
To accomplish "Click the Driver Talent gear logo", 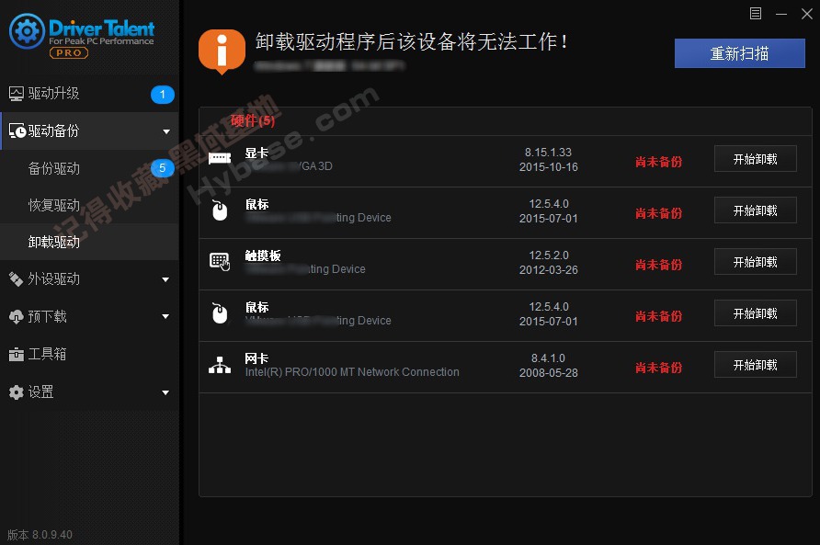I will (27, 31).
